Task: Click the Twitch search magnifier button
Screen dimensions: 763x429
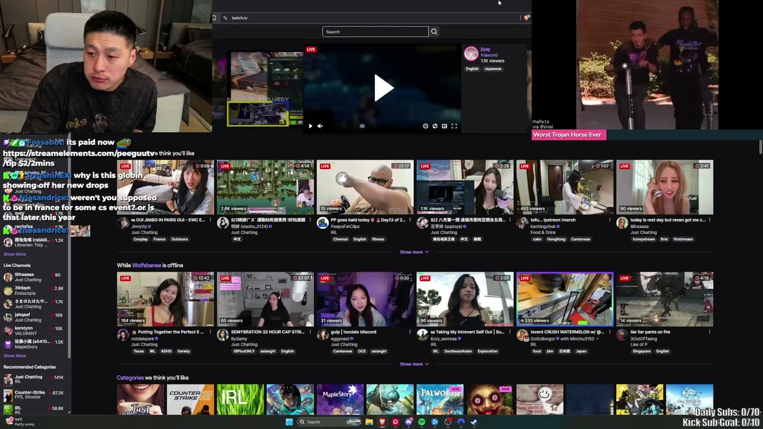Action: point(434,32)
